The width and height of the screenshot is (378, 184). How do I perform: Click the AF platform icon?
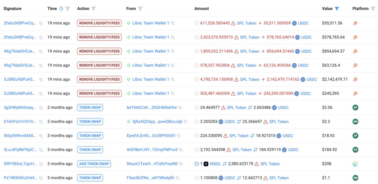coord(355,107)
